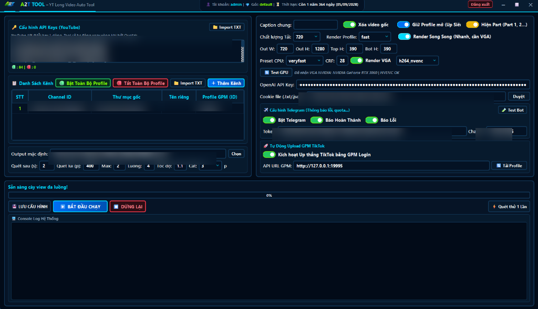The height and width of the screenshot is (309, 538).
Task: Toggle the Báo Hoàn Thành switch
Action: pyautogui.click(x=316, y=120)
